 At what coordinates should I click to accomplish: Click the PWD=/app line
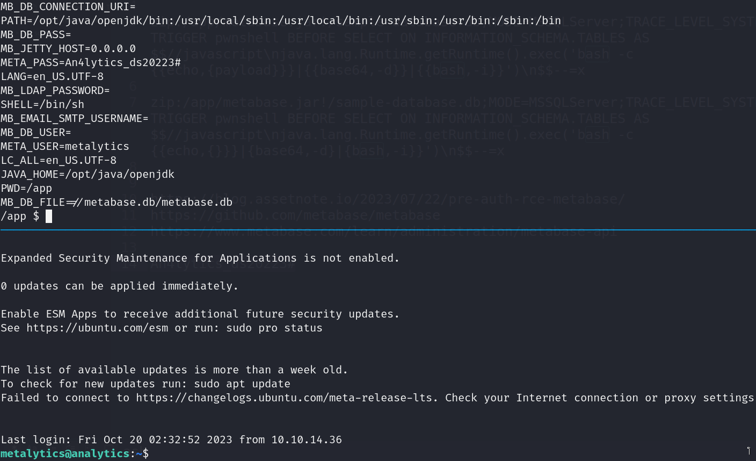pos(26,188)
